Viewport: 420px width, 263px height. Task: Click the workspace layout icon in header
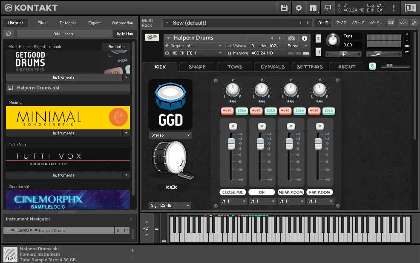pos(314,8)
